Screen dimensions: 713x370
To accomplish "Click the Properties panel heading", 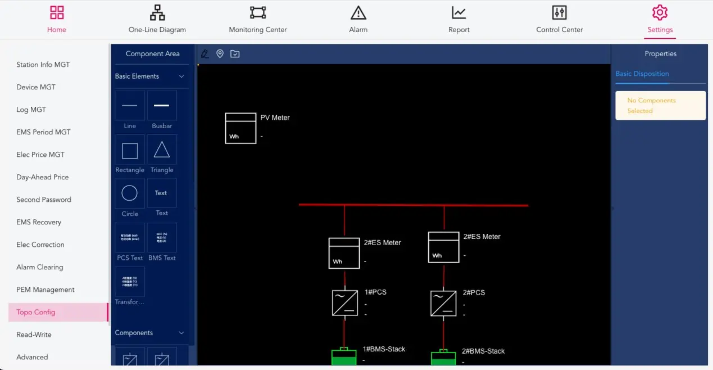I will pyautogui.click(x=661, y=54).
